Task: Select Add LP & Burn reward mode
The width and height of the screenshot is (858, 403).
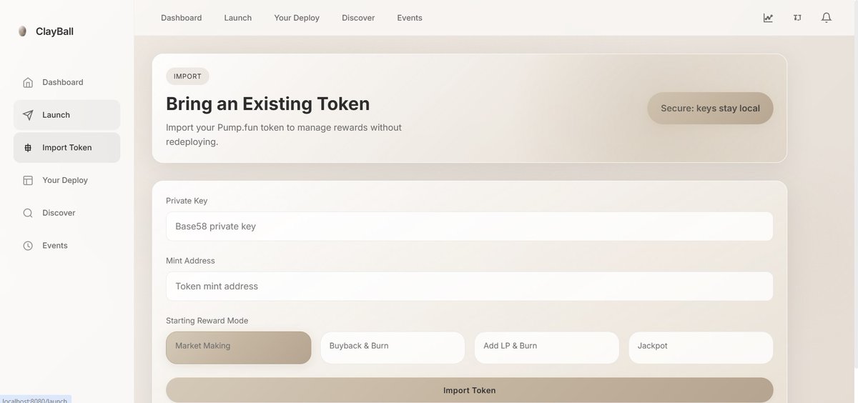Action: (547, 348)
